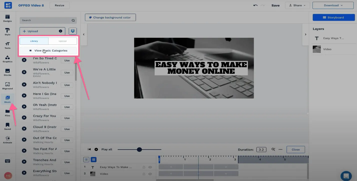The image size is (357, 181).
Task: Click the Storyboard button
Action: pyautogui.click(x=333, y=17)
